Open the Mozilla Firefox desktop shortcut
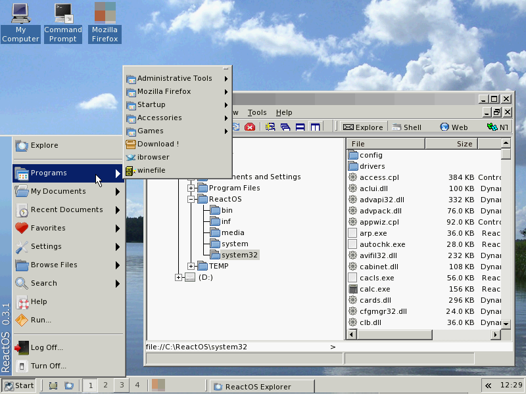Viewport: 526px width, 394px height. (x=105, y=23)
